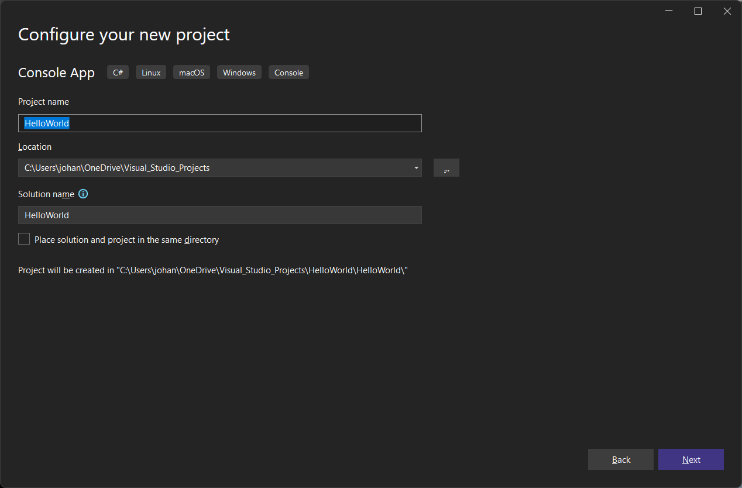Enable placing solution and project in same directory

click(x=24, y=239)
